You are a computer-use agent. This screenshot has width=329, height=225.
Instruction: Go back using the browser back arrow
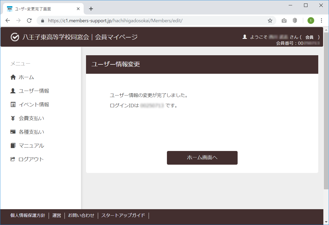click(x=8, y=21)
